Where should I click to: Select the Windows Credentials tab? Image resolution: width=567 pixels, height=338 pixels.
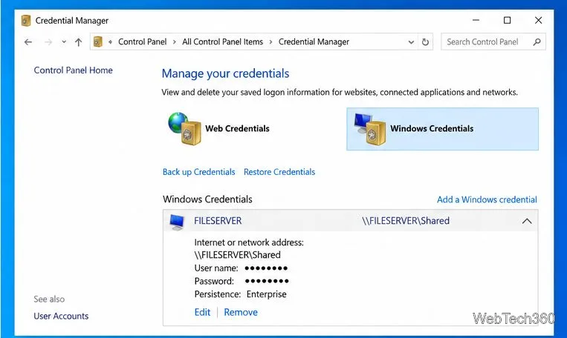point(443,129)
